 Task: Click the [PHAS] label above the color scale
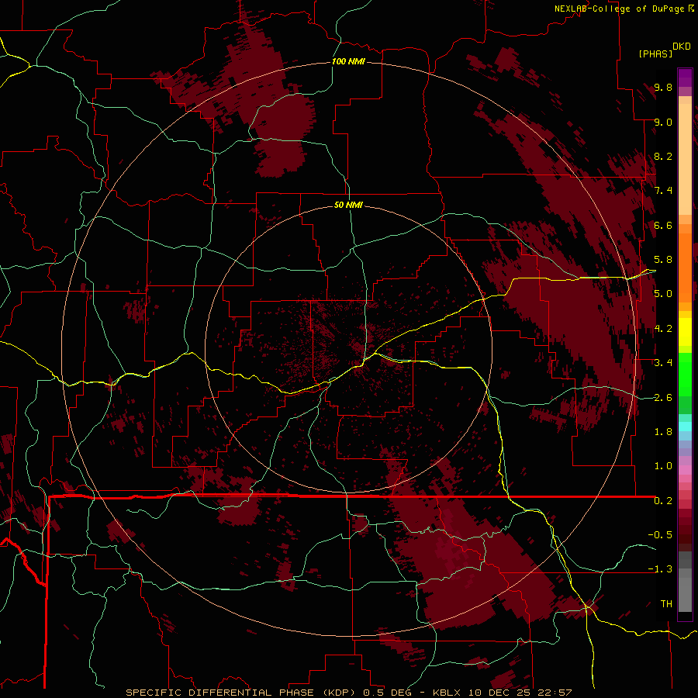pos(655,54)
